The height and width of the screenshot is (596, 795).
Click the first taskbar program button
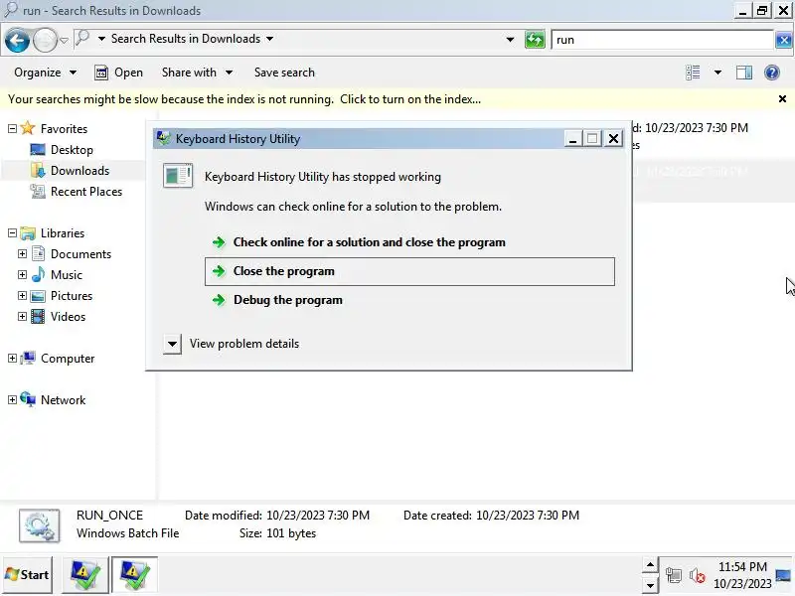pyautogui.click(x=85, y=575)
